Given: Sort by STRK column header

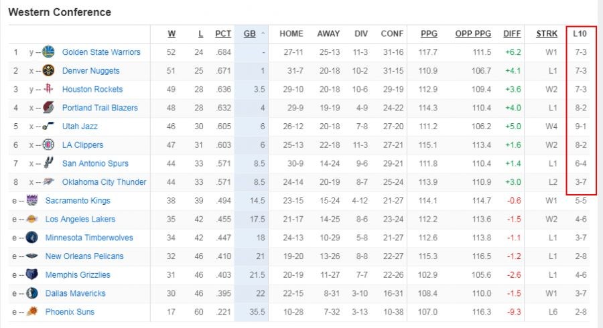Looking at the screenshot, I should (x=547, y=33).
